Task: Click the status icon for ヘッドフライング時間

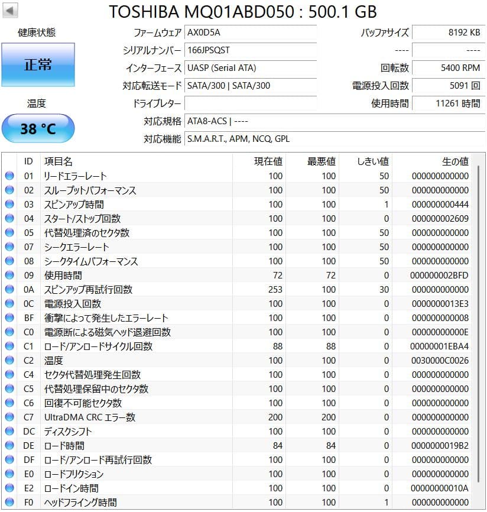Action: 10,502
